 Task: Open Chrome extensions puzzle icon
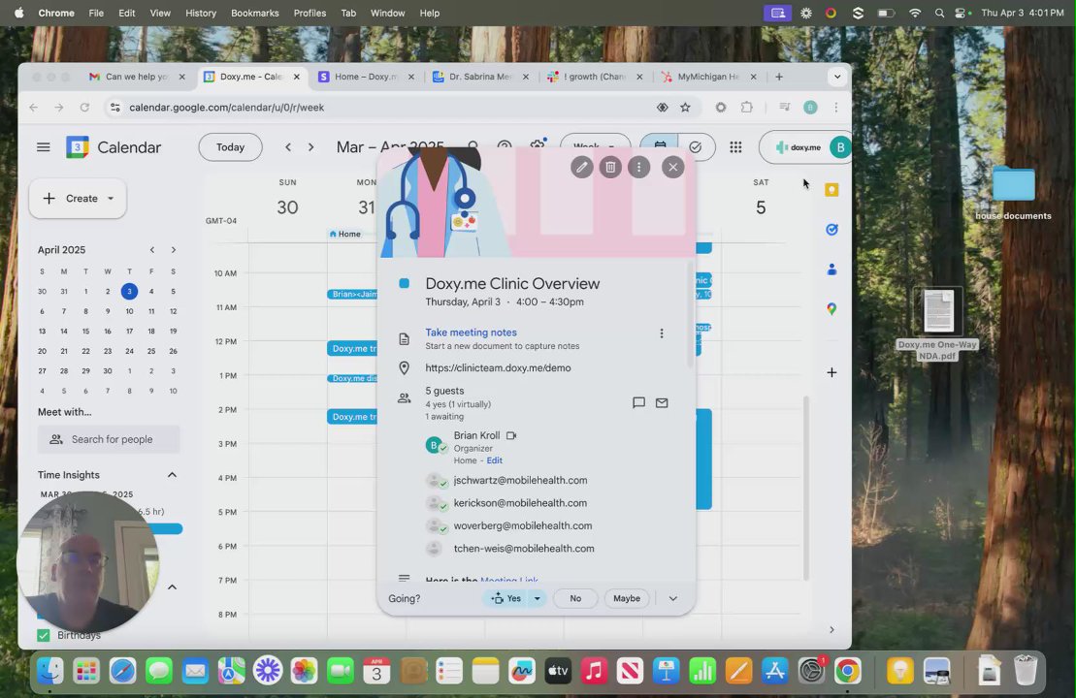pyautogui.click(x=747, y=107)
